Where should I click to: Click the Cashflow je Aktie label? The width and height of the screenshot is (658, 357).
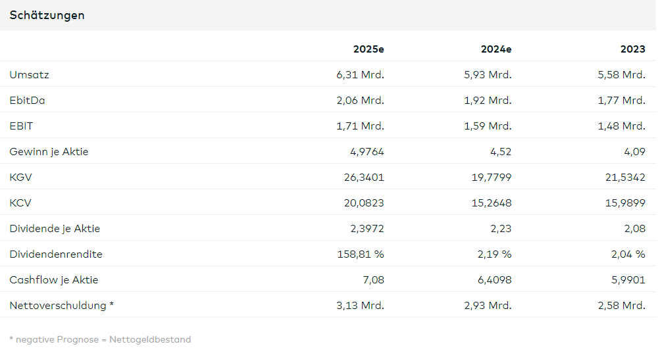coord(54,280)
